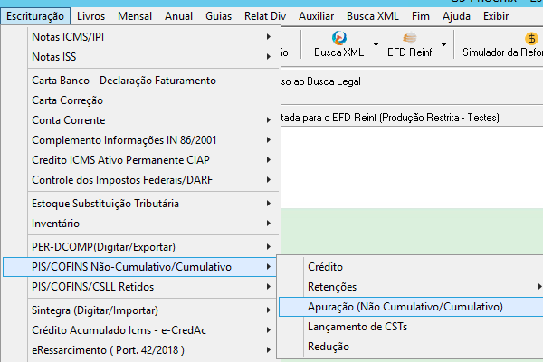Expand Retenções in the PIS/COFINS submenu

[411, 287]
